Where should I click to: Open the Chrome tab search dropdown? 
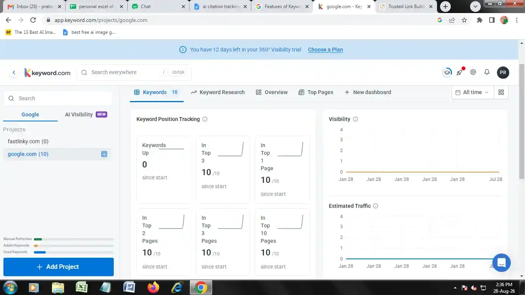tap(475, 7)
